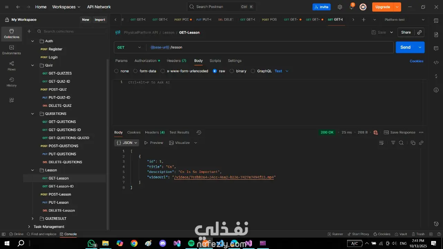This screenshot has width=443, height=249.
Task: Click the Import button
Action: click(x=100, y=20)
